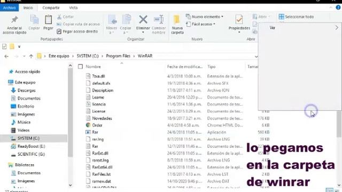The image size is (342, 192).
Task: Click WinRAR breadcrumb
Action: [145, 56]
